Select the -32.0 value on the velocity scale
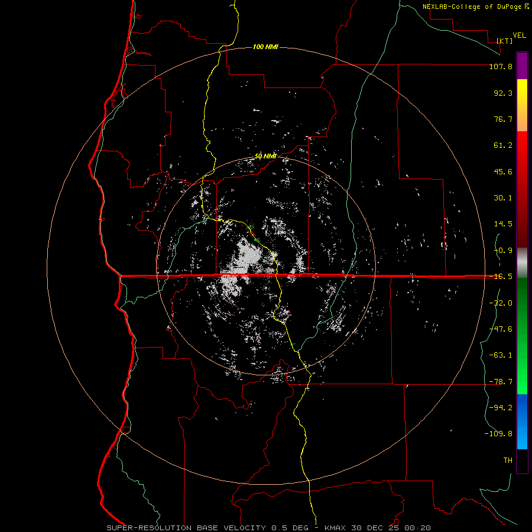Screen dimensions: 532x532 point(501,303)
